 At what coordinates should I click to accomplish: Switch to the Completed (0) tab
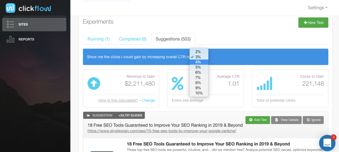[x=132, y=39]
